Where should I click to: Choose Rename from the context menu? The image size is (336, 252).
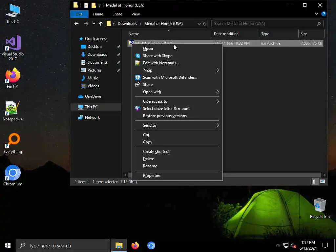pyautogui.click(x=177, y=166)
